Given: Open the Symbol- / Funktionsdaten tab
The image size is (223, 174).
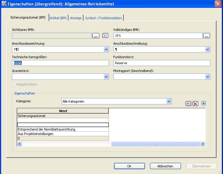Looking at the screenshot, I should [103, 18].
